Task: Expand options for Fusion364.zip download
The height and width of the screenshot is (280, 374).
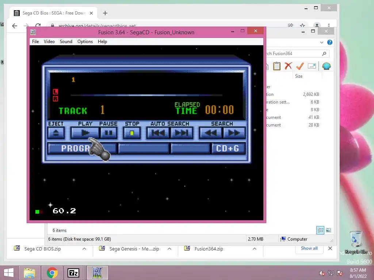Action: click(255, 249)
